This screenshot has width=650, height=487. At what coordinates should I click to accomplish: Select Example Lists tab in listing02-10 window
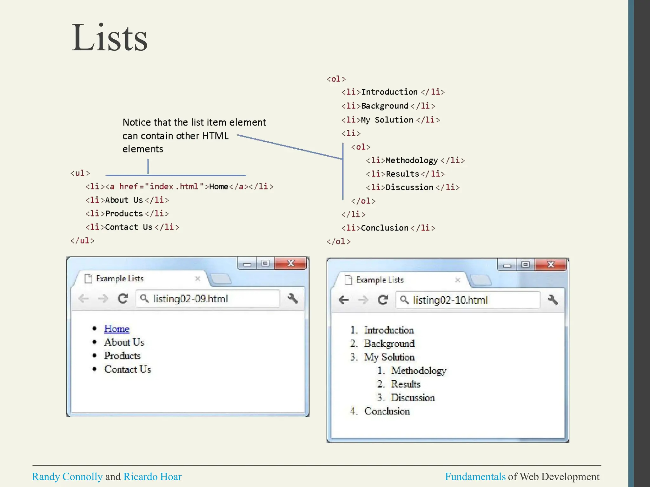[401, 280]
